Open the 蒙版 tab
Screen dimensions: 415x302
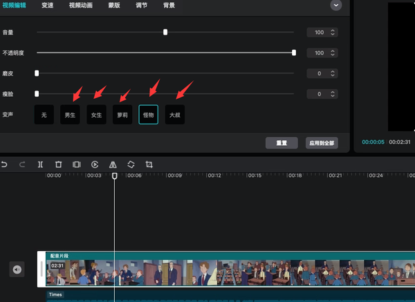[x=114, y=6]
